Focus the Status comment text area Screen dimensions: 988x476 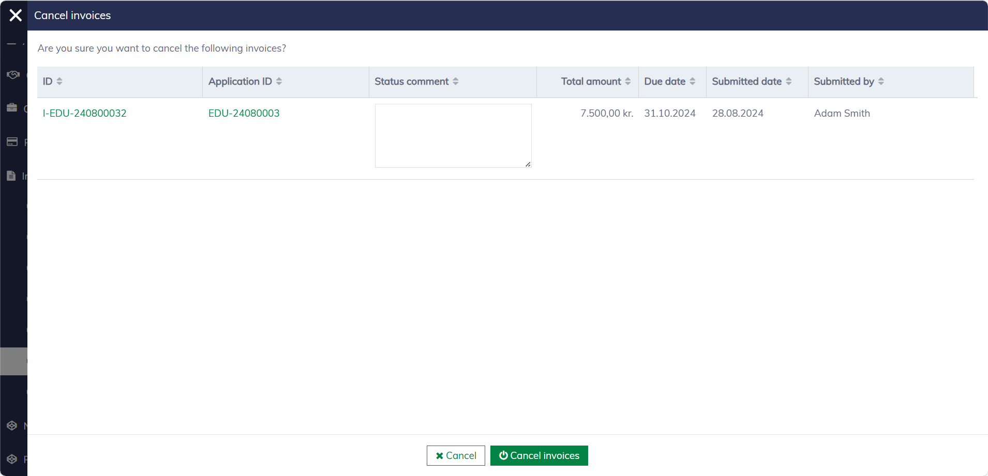point(453,135)
